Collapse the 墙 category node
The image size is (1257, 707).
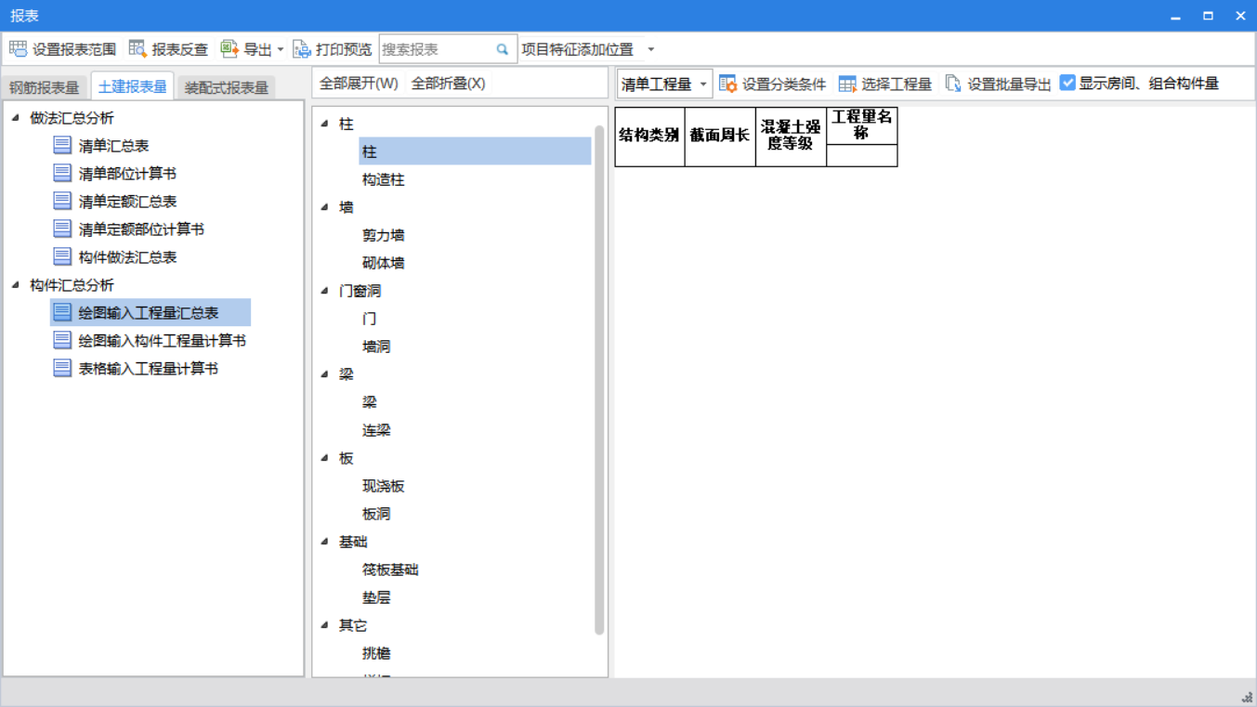pos(324,207)
